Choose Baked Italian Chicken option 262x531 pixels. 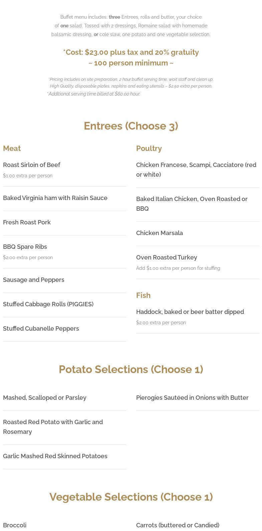192,204
